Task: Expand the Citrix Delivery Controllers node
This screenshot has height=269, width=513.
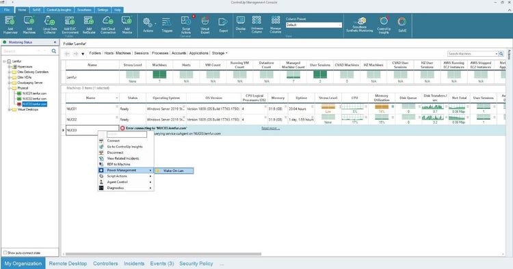Action: click(9, 72)
